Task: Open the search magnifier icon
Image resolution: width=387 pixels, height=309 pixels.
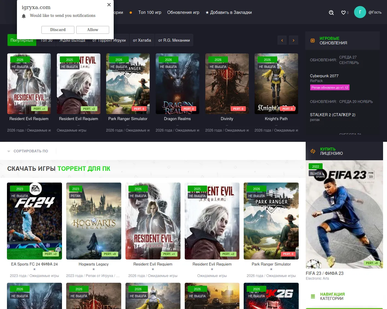Action: [x=331, y=13]
